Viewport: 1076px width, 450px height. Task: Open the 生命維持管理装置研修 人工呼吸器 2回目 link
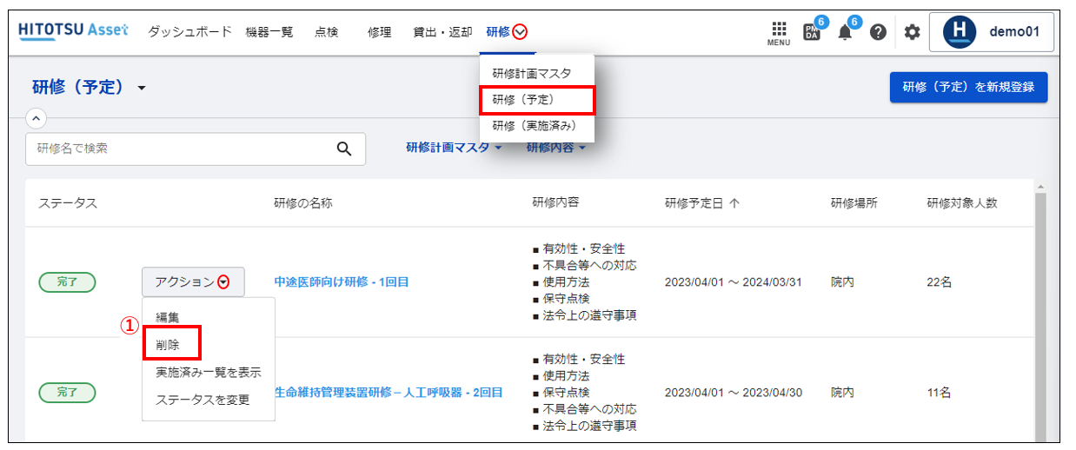(389, 393)
